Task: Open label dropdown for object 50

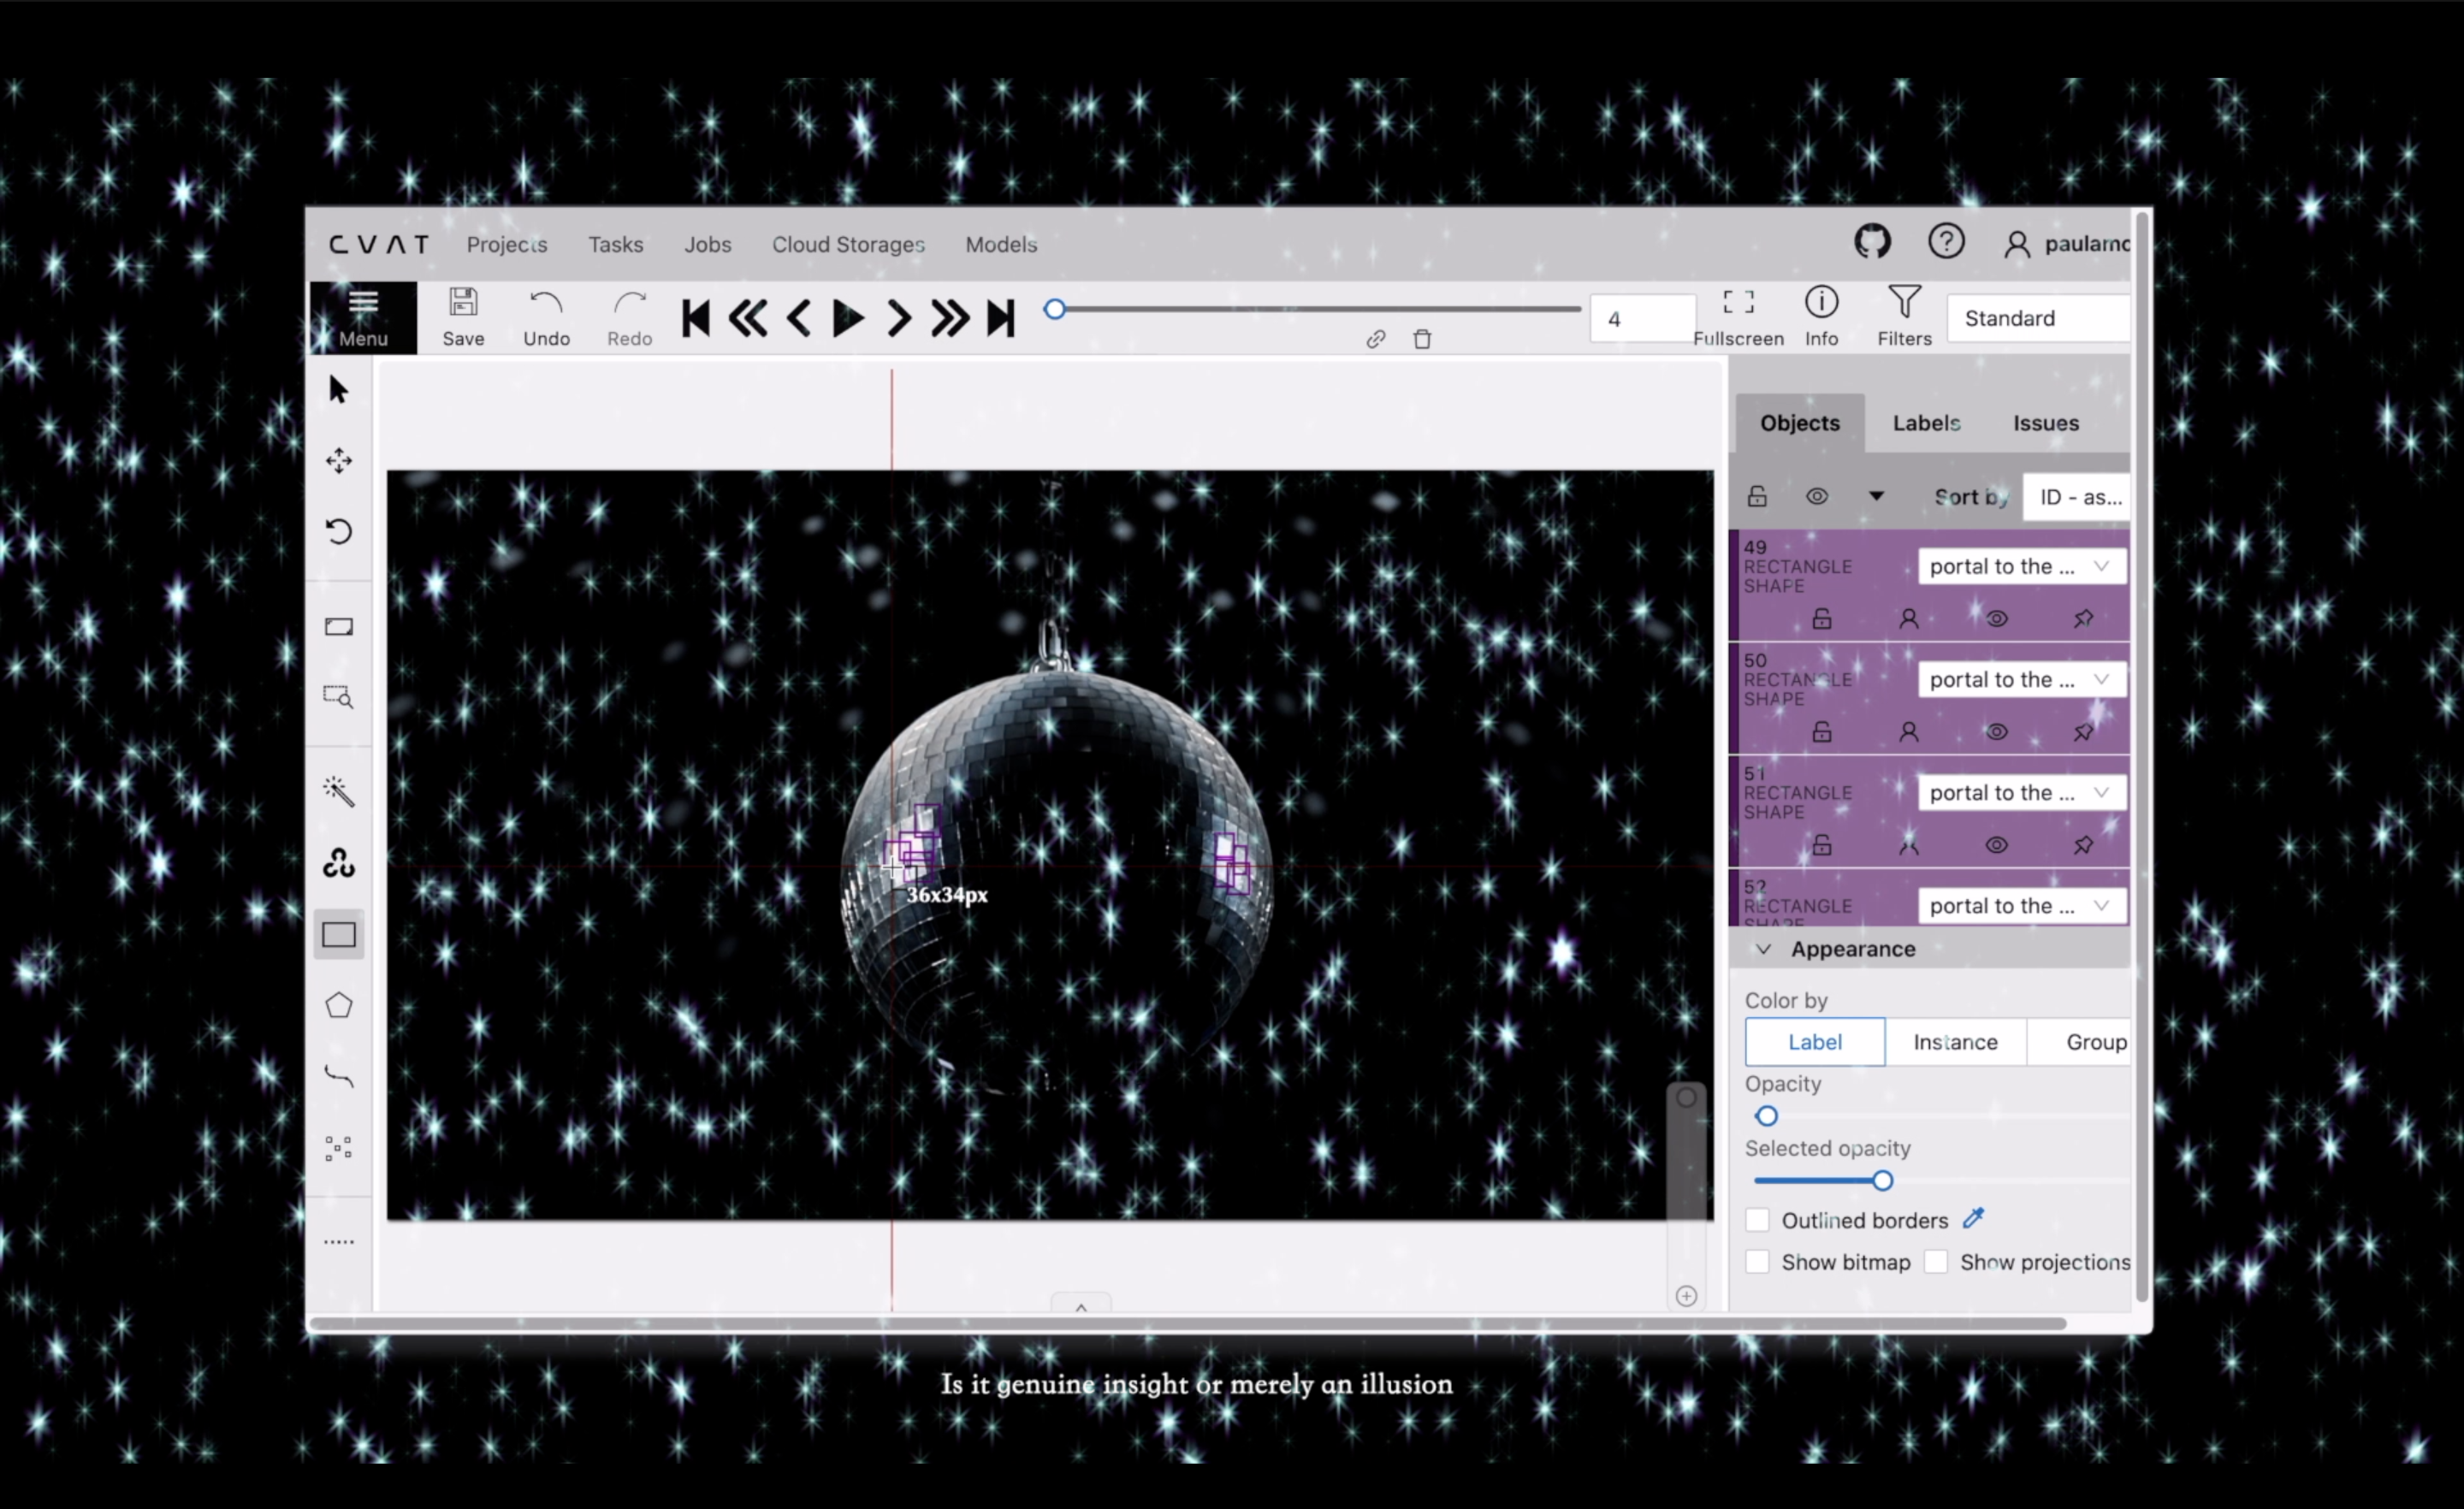Action: coord(2020,680)
